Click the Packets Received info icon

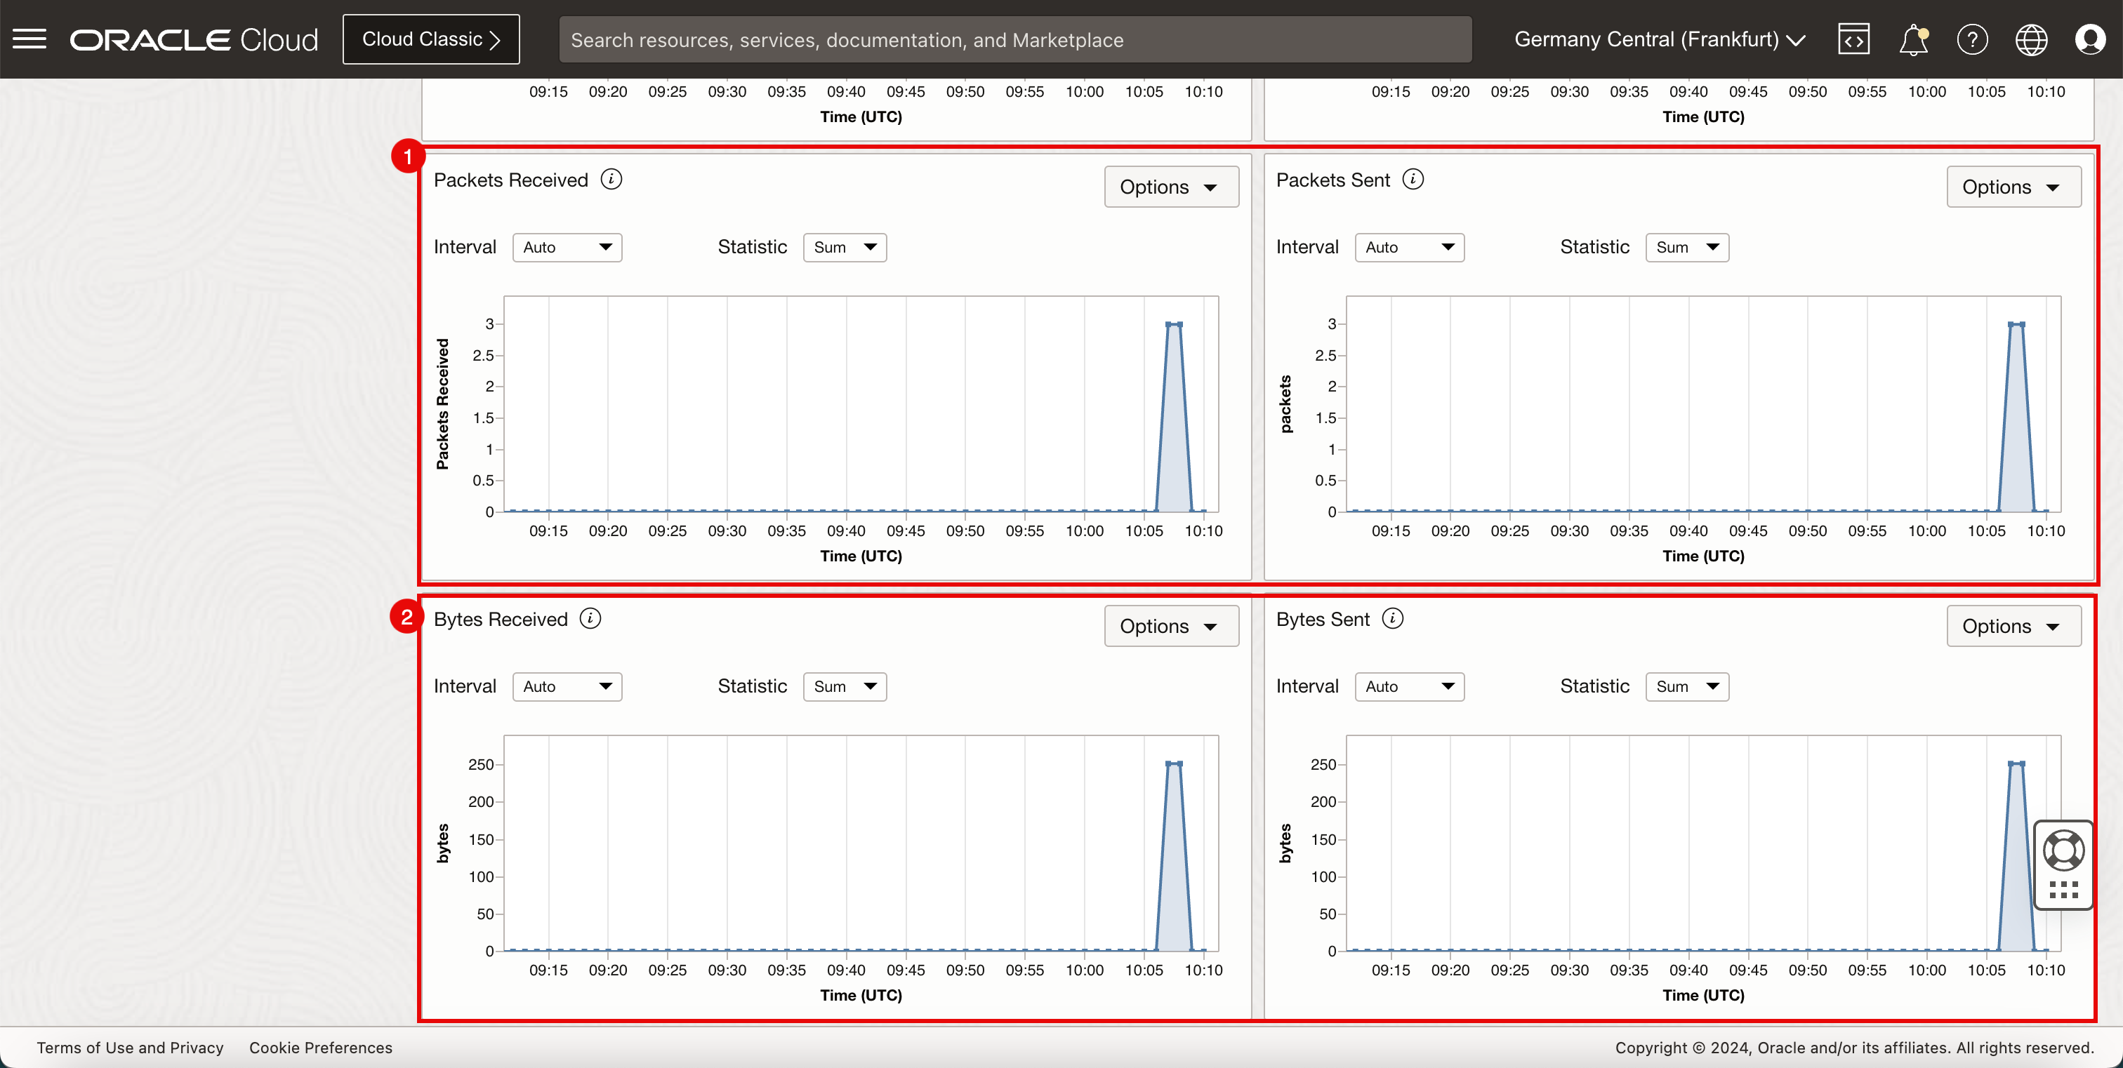[611, 178]
